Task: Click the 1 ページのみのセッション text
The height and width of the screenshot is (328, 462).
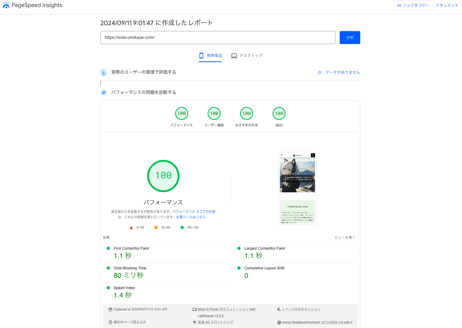Action: click(x=301, y=309)
